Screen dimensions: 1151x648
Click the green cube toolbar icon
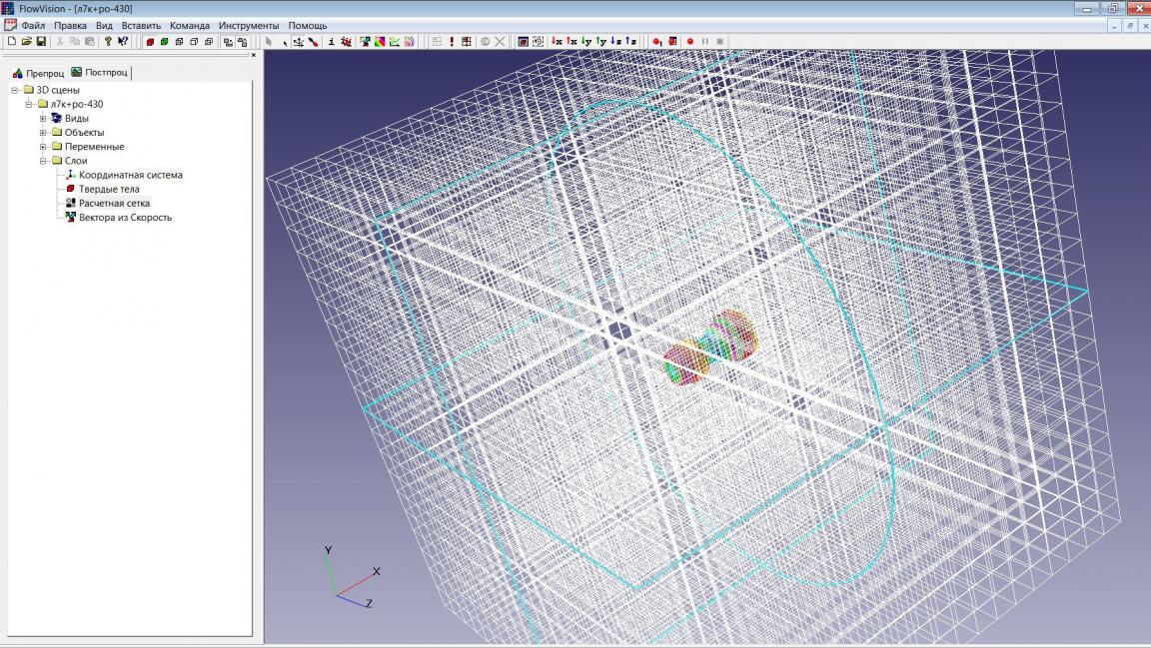click(164, 42)
